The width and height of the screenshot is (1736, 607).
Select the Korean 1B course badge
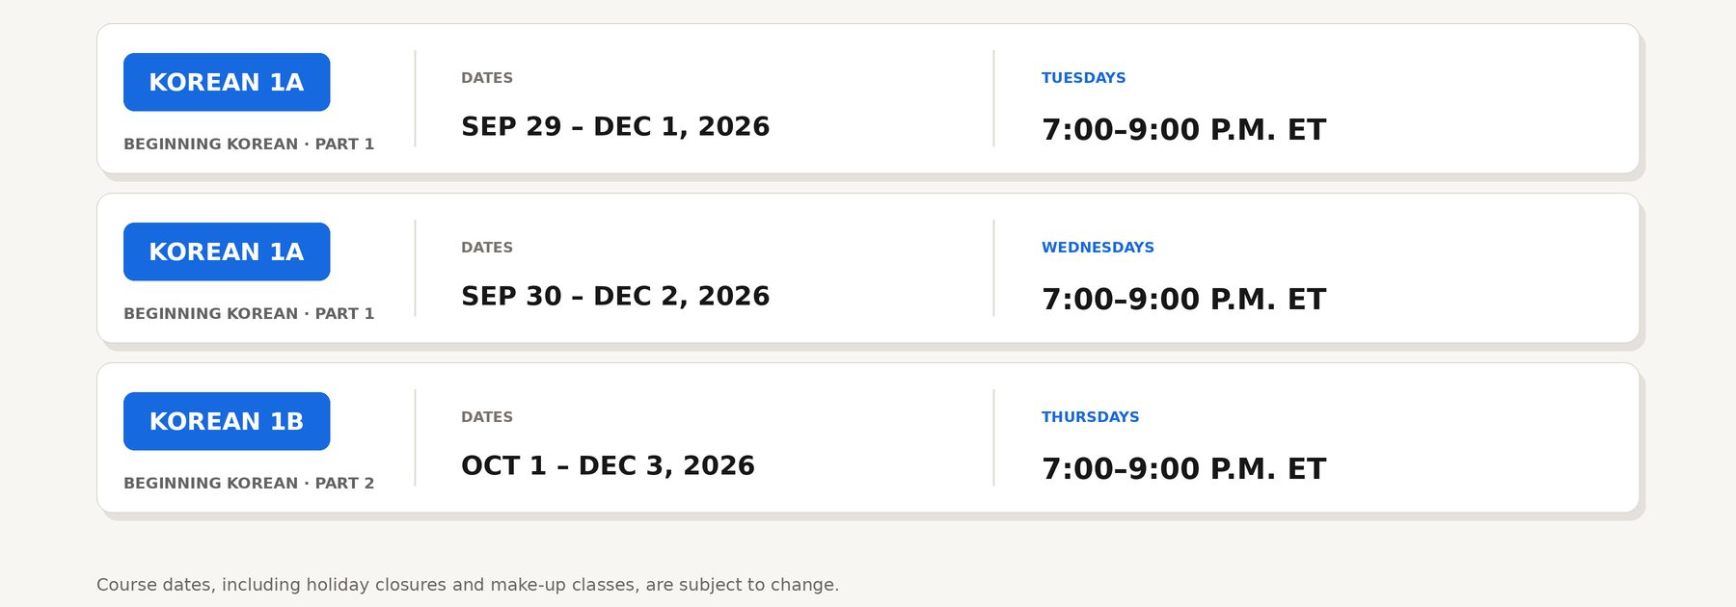click(x=227, y=421)
